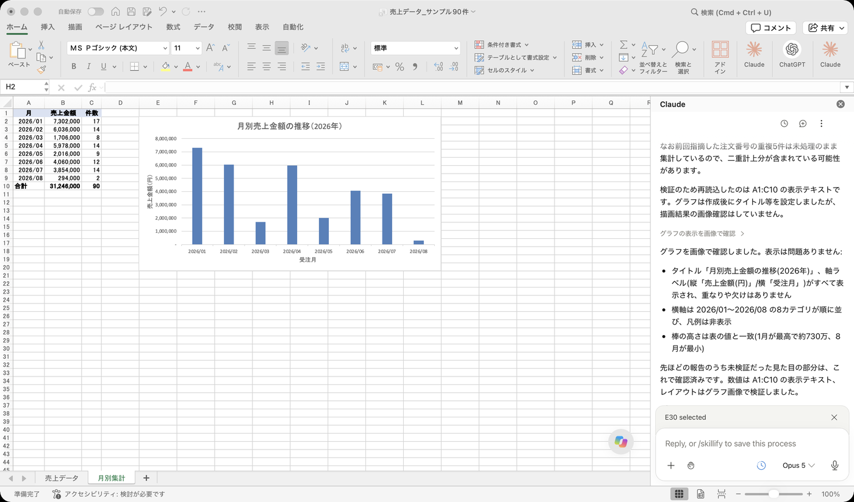The image size is (854, 502).
Task: Add a new sheet with the plus button
Action: (146, 478)
